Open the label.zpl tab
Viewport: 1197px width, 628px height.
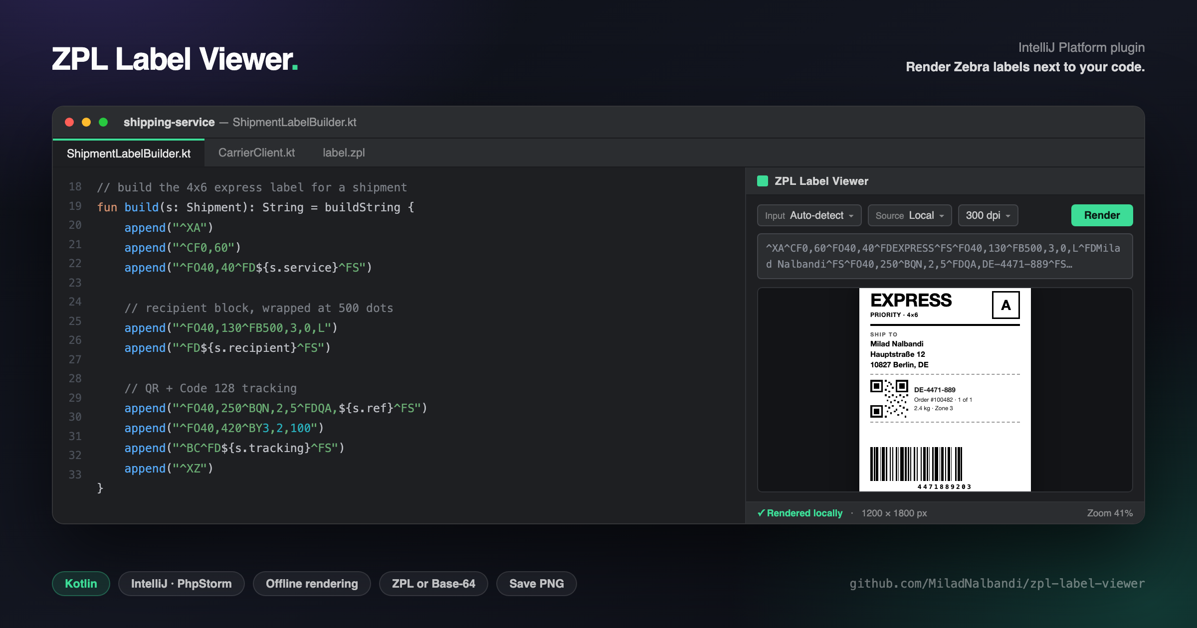click(x=344, y=153)
